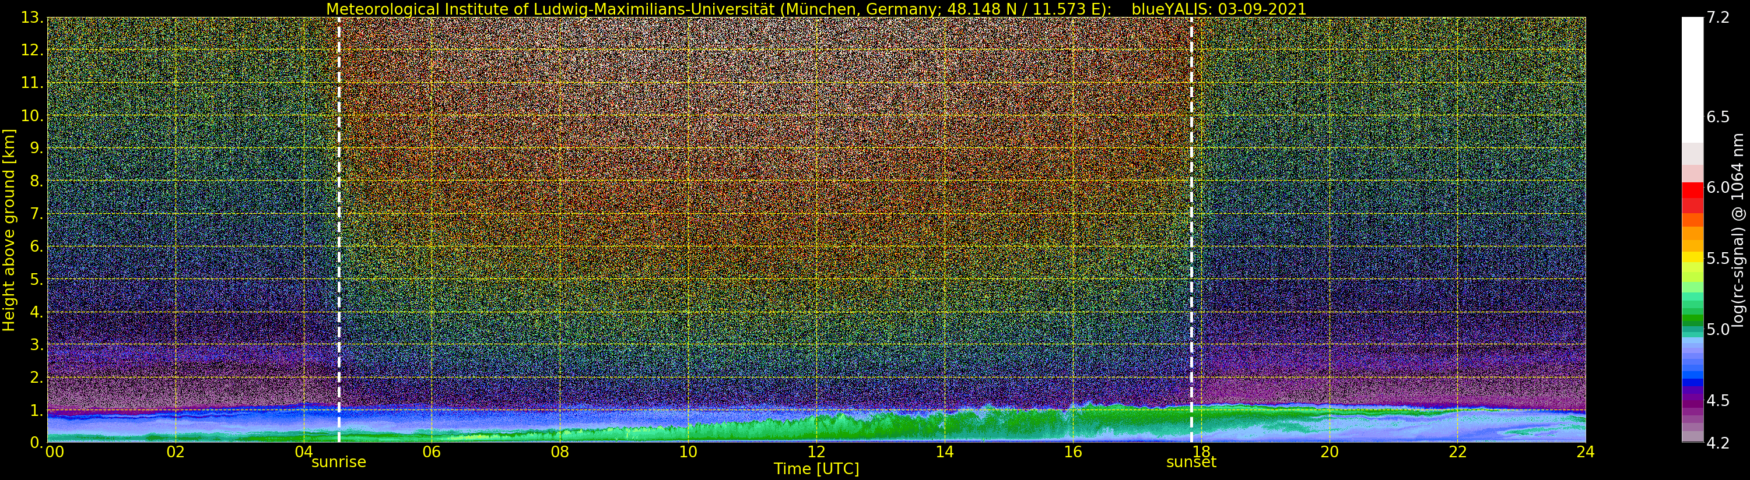
Task: Click the "8." height axis tick label
Action: tap(36, 181)
